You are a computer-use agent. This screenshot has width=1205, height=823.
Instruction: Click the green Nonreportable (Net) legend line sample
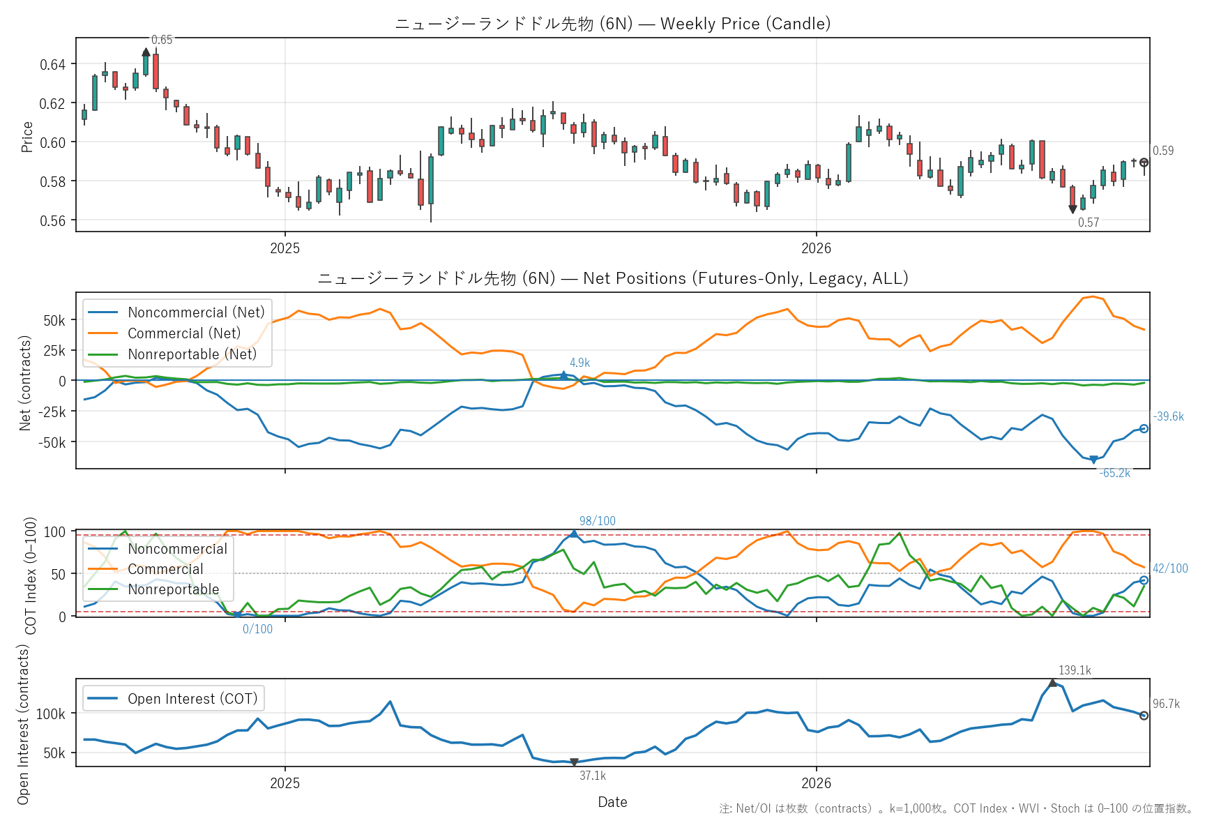click(x=103, y=354)
